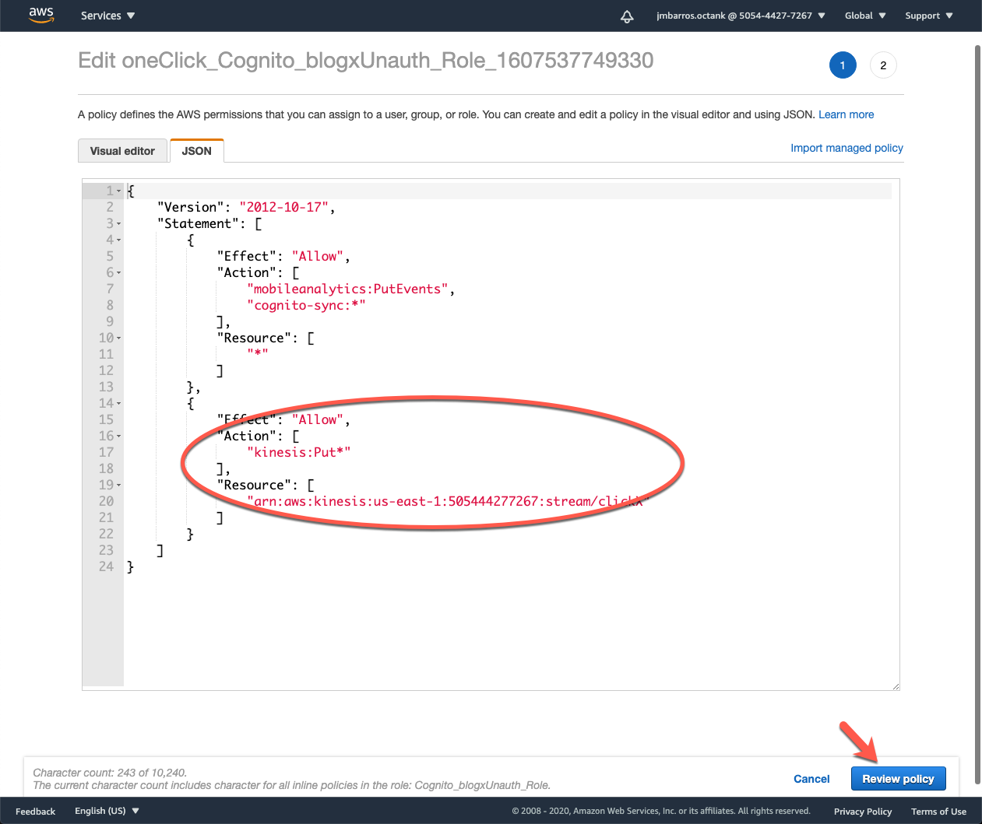Viewport: 982px width, 824px height.
Task: Go to wizard step 2 indicator
Action: tap(883, 65)
